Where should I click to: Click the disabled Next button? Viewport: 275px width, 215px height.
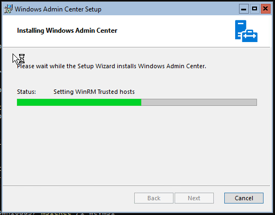coord(194,198)
